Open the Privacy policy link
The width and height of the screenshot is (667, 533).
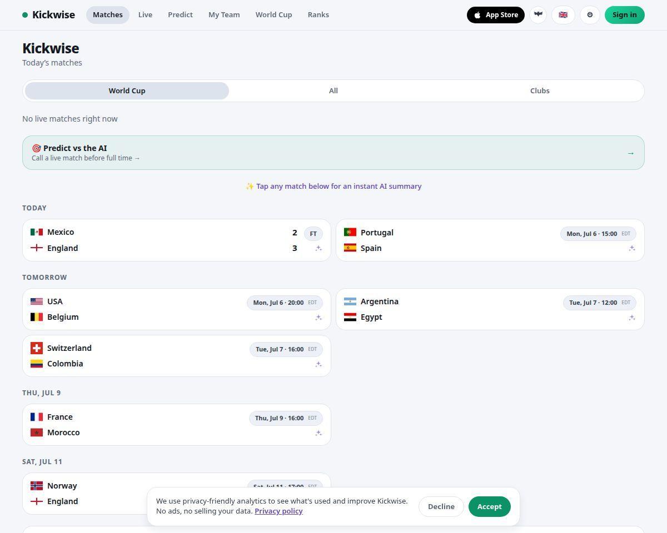click(x=278, y=511)
